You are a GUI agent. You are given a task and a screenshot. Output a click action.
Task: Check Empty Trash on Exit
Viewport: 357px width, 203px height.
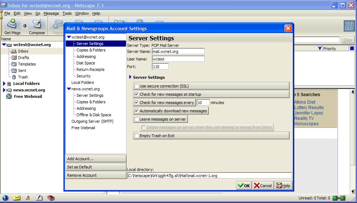136,136
